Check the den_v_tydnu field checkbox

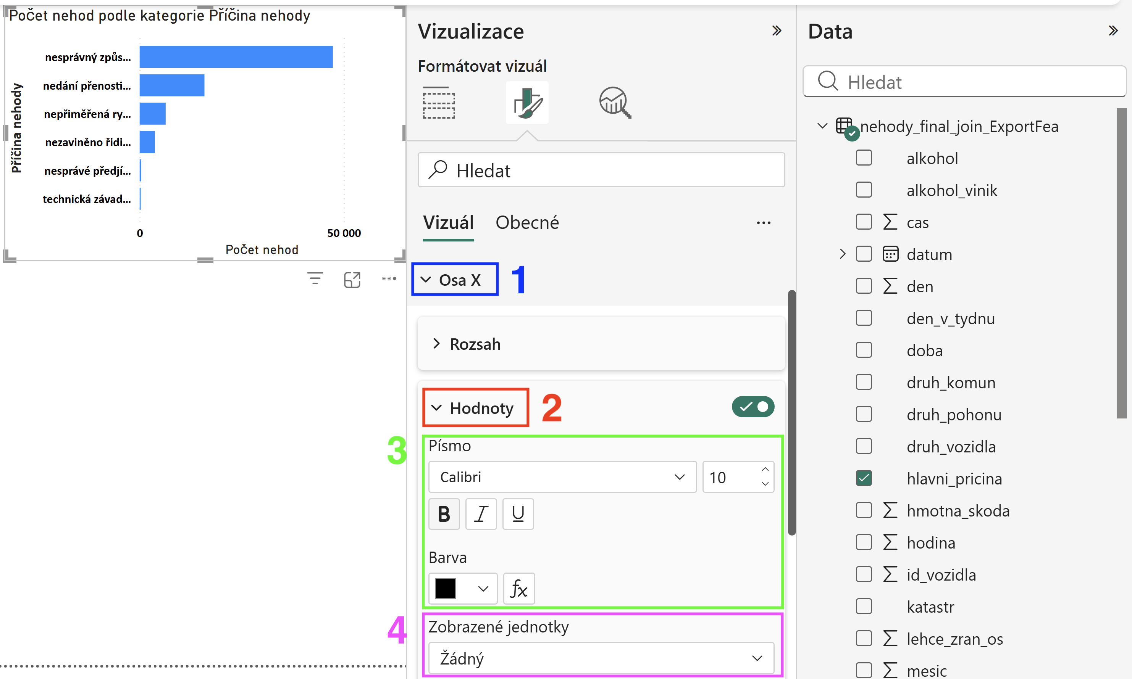tap(864, 318)
